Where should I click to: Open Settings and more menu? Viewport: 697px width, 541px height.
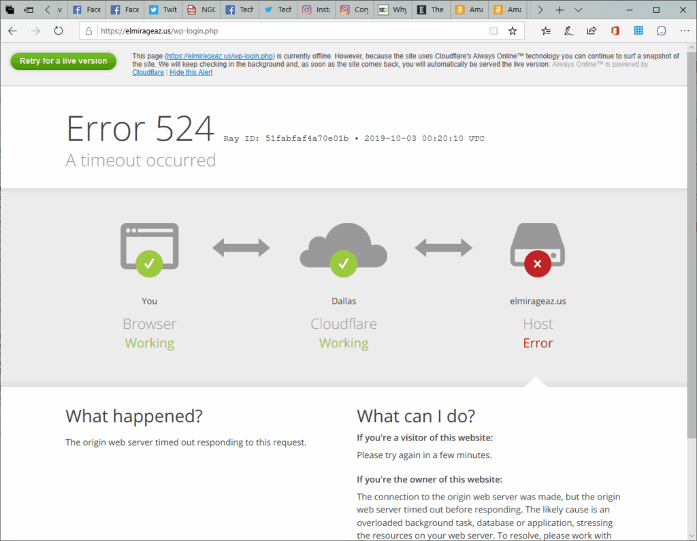[x=685, y=31]
